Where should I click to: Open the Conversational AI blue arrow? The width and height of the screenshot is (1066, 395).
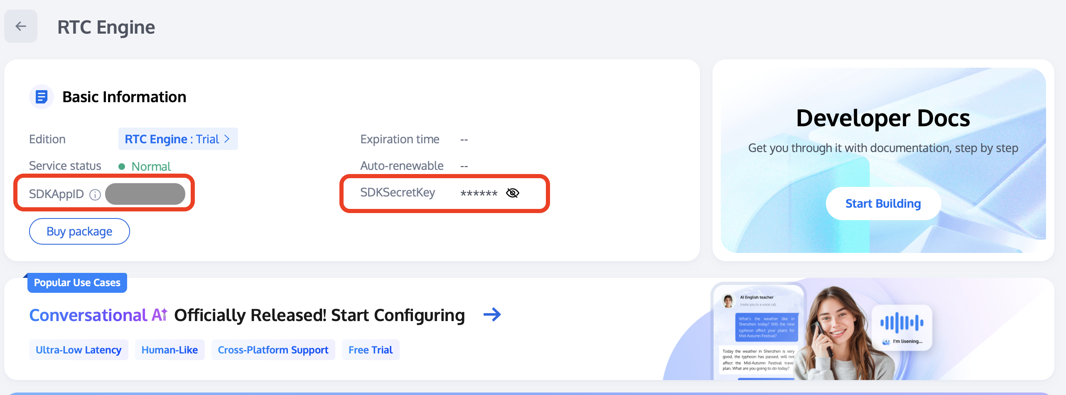[492, 314]
